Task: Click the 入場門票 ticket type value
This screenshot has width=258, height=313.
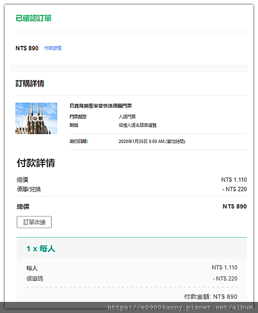Action: coord(127,117)
